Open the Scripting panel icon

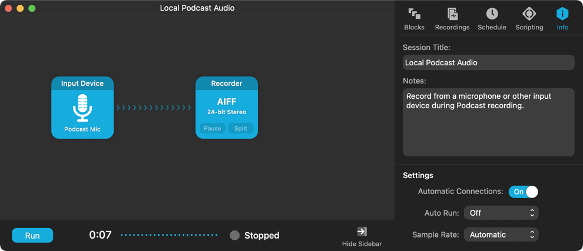tap(529, 14)
